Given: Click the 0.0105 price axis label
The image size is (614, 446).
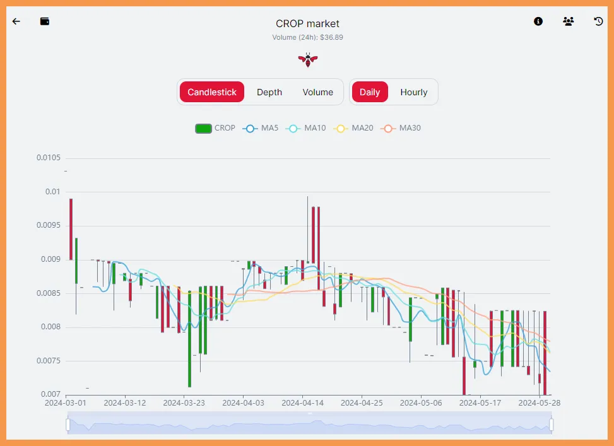Looking at the screenshot, I should click(49, 158).
